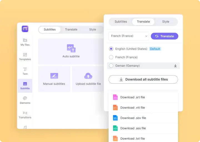Click the purple app logo icon

point(25,29)
